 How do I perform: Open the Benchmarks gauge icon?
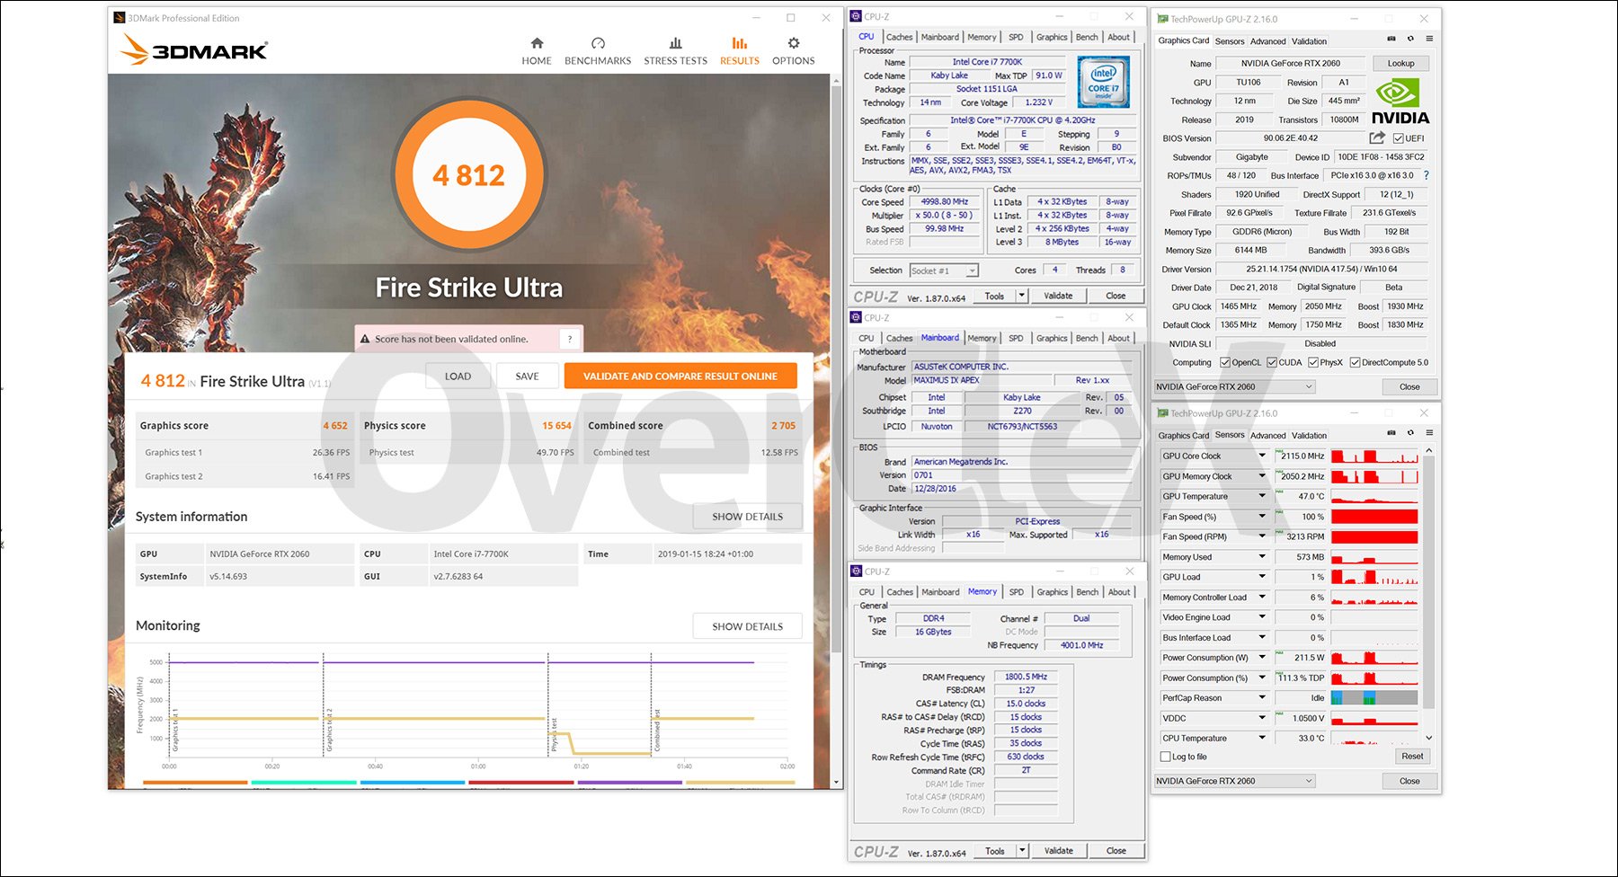click(x=598, y=43)
